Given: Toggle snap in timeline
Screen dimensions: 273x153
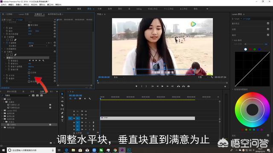Looking at the screenshot, I should tap(75, 99).
